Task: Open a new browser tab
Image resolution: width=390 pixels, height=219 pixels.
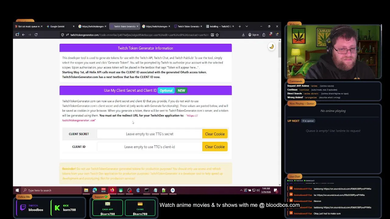Action: click(x=239, y=26)
